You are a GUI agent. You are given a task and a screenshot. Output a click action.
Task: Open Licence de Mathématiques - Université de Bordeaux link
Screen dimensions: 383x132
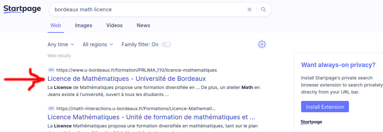point(127,78)
